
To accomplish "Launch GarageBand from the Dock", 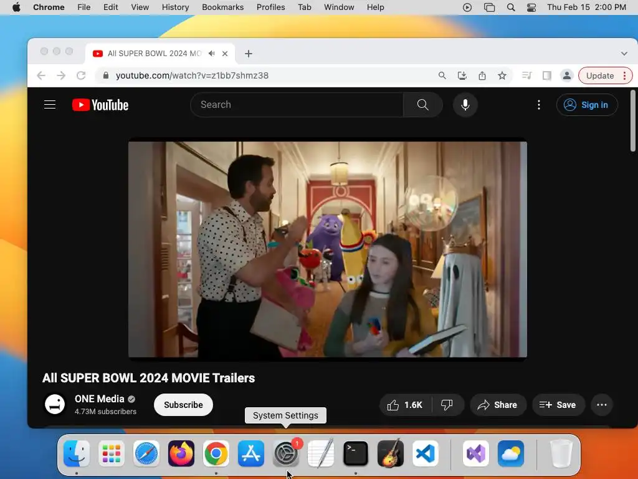I will coord(391,453).
